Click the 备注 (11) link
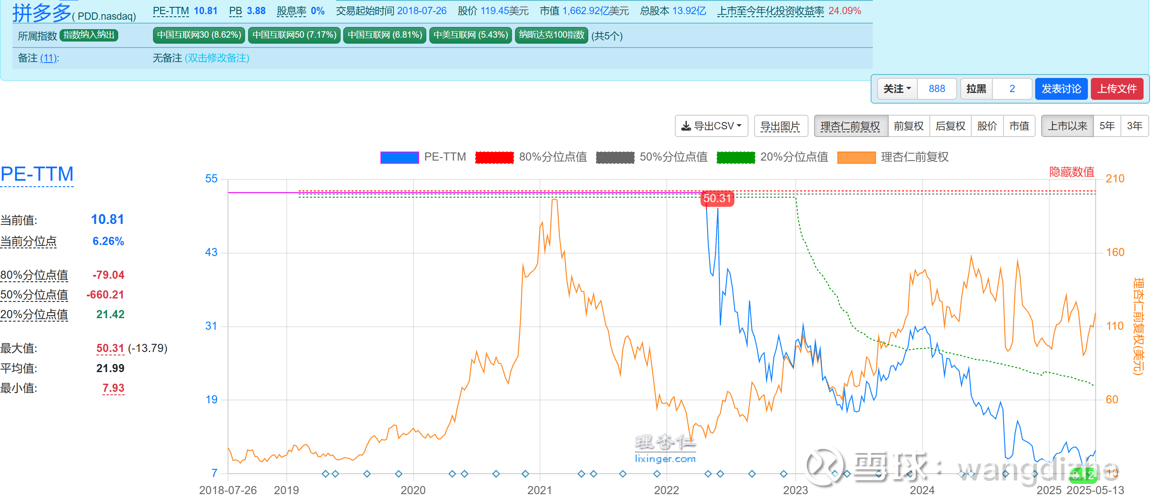 point(48,58)
